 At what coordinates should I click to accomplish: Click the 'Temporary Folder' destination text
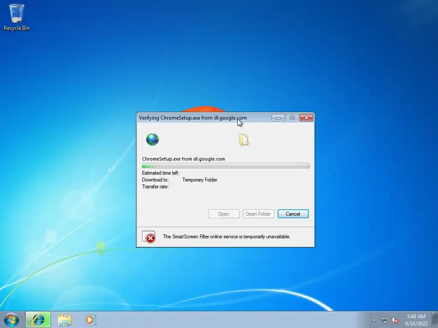coord(200,180)
